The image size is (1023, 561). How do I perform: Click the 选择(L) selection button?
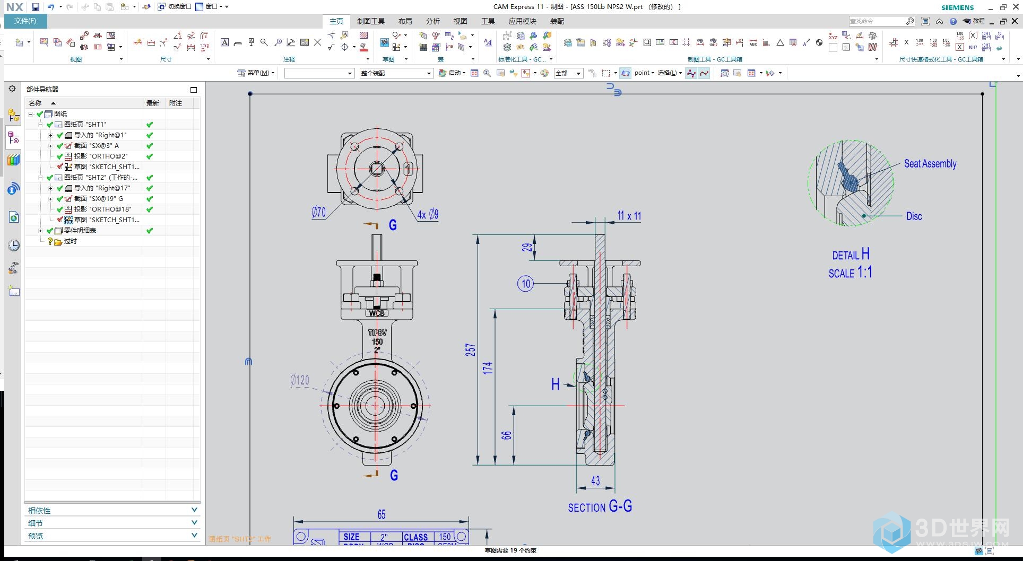(x=670, y=73)
